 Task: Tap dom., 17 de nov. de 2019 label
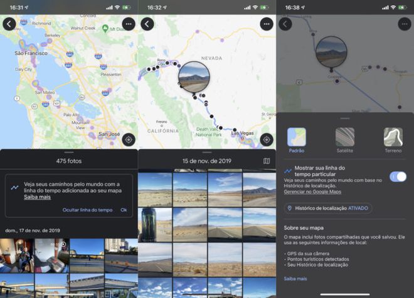click(33, 230)
